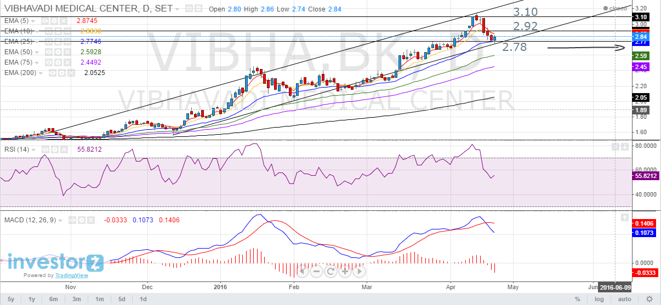Expand dropdown arrow next to EMA (25)

point(37,42)
